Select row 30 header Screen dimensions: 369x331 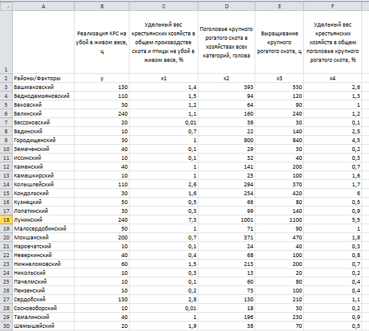tap(6, 326)
